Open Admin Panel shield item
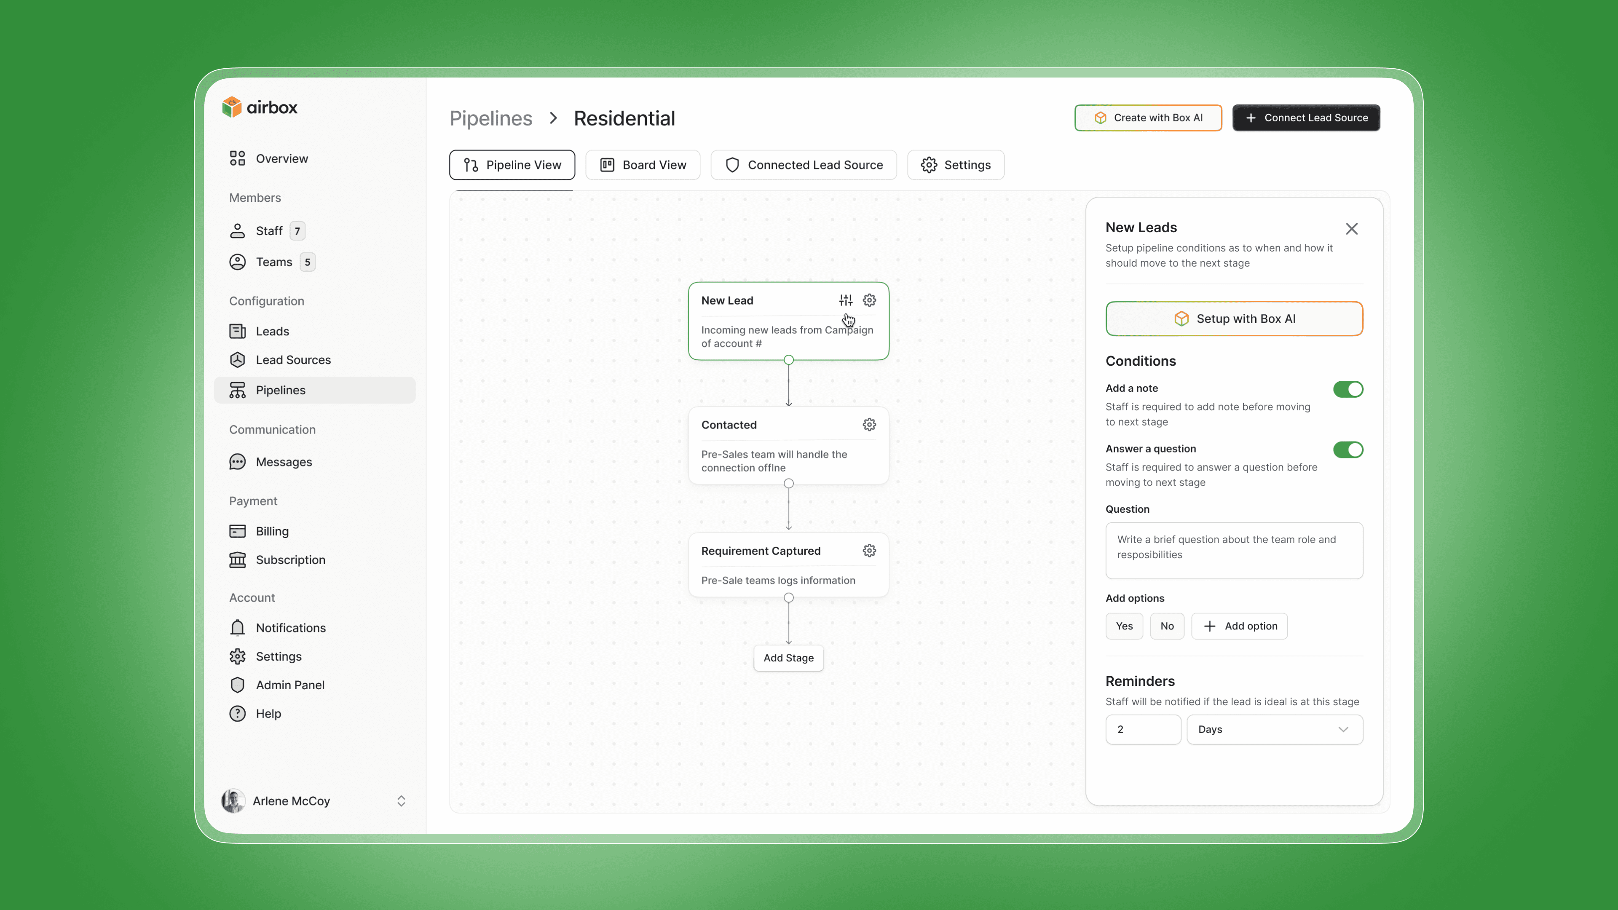The height and width of the screenshot is (910, 1618). (289, 685)
